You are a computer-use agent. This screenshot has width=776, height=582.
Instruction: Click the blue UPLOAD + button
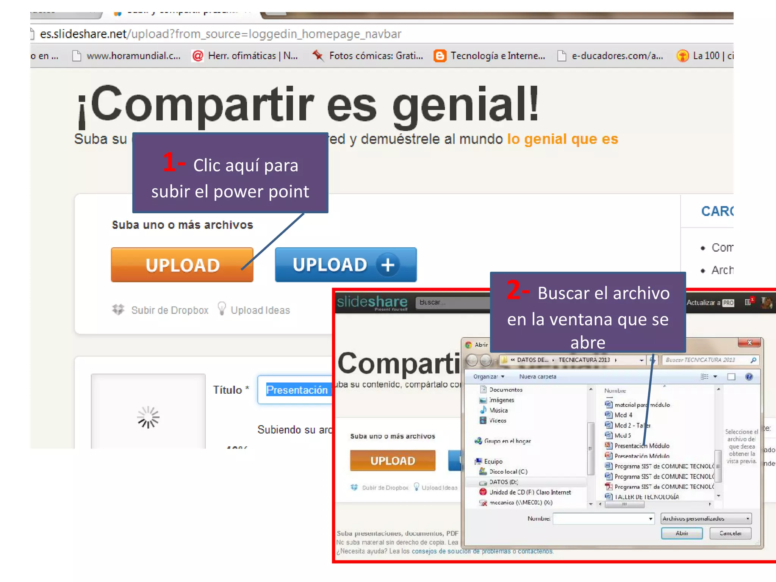pos(346,265)
